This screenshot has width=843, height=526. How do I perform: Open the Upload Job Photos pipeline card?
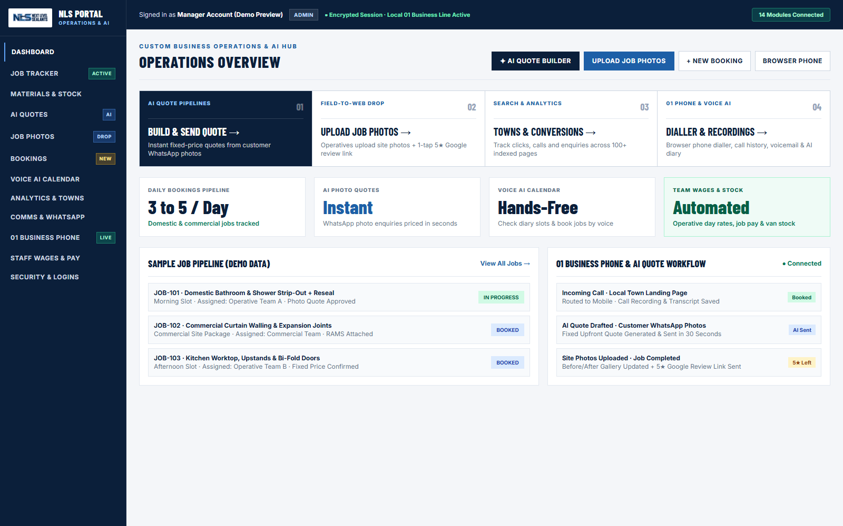coord(398,129)
